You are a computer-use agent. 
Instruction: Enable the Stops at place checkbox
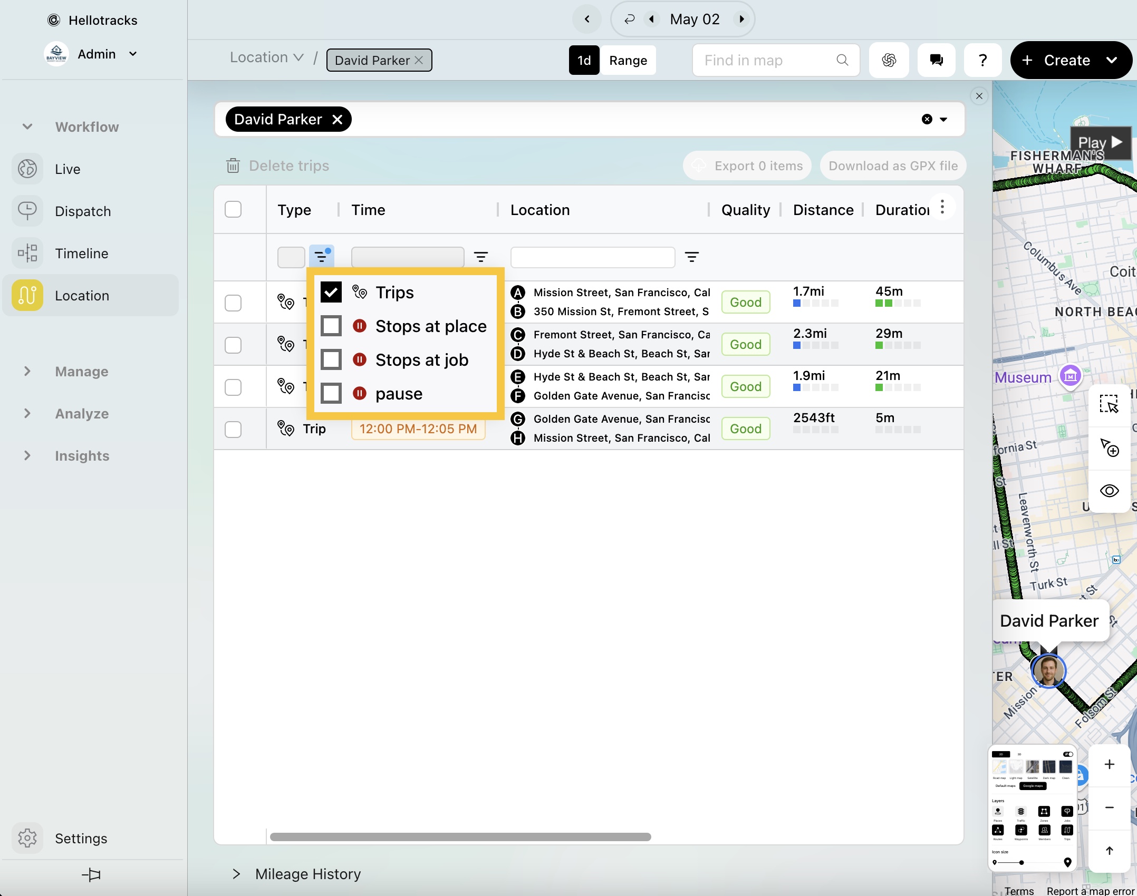[331, 326]
